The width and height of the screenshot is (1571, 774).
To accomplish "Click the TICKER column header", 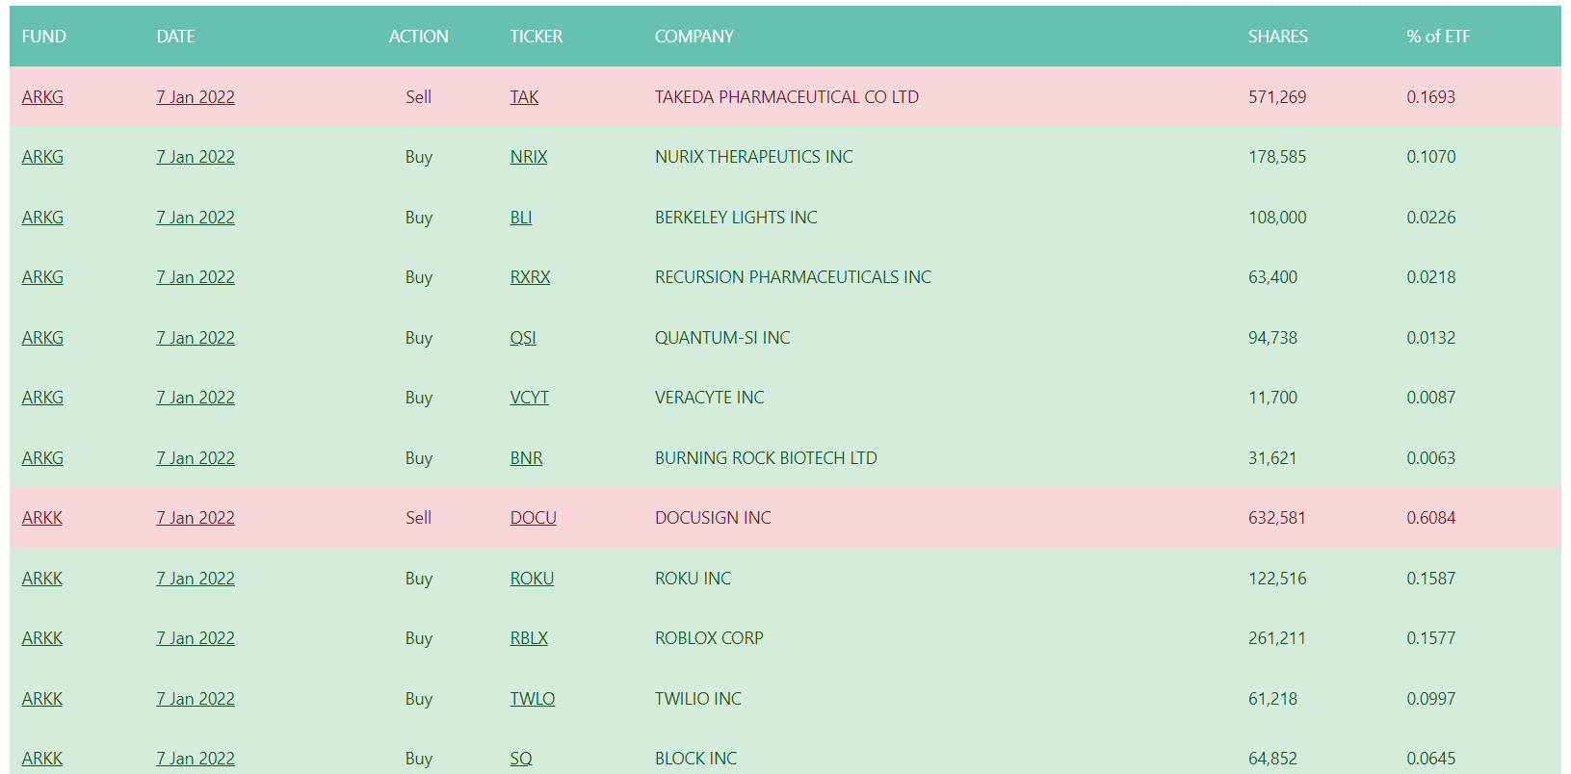I will tap(537, 37).
